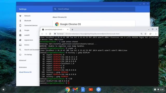Click the Settings title in header

click(23, 9)
